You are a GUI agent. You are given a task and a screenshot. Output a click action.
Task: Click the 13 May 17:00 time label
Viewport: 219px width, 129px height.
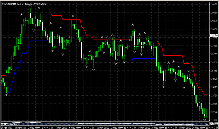(x=130, y=128)
